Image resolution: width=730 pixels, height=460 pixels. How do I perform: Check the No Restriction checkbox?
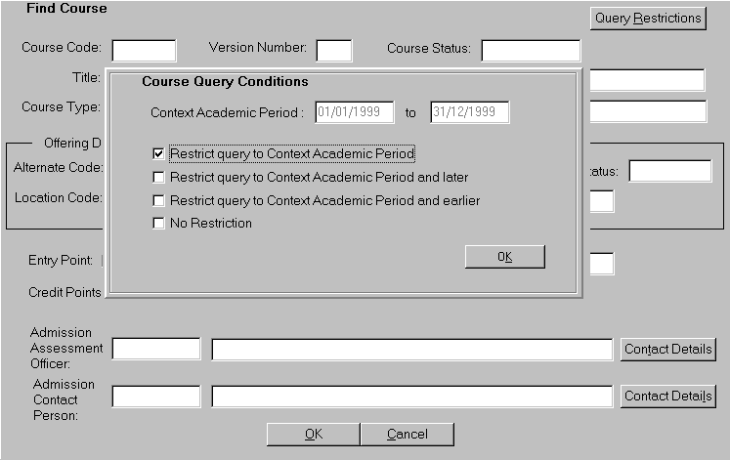tap(159, 224)
